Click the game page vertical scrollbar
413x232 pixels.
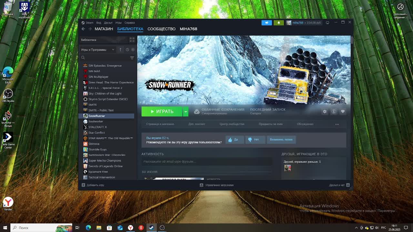[x=351, y=41]
